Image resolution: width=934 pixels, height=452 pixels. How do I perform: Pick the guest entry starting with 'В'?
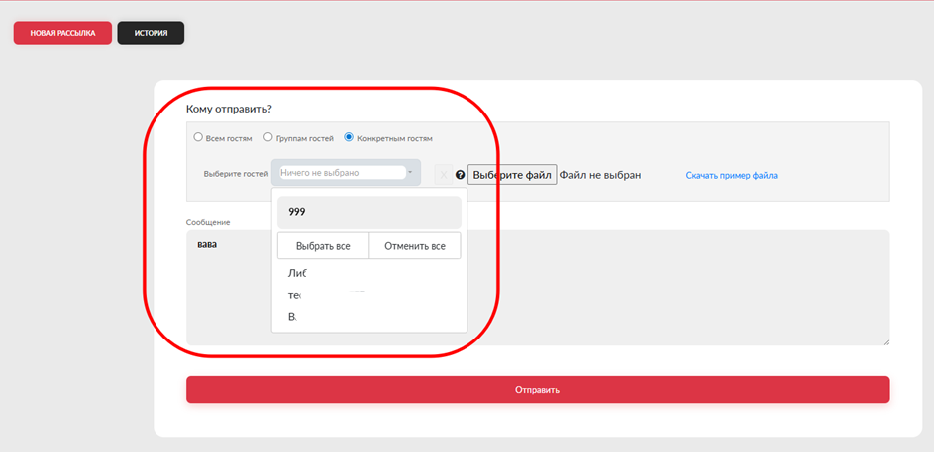point(293,317)
